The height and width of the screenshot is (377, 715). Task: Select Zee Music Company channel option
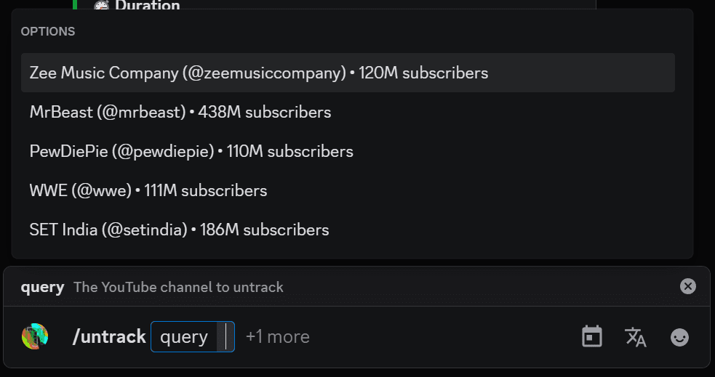pyautogui.click(x=259, y=73)
